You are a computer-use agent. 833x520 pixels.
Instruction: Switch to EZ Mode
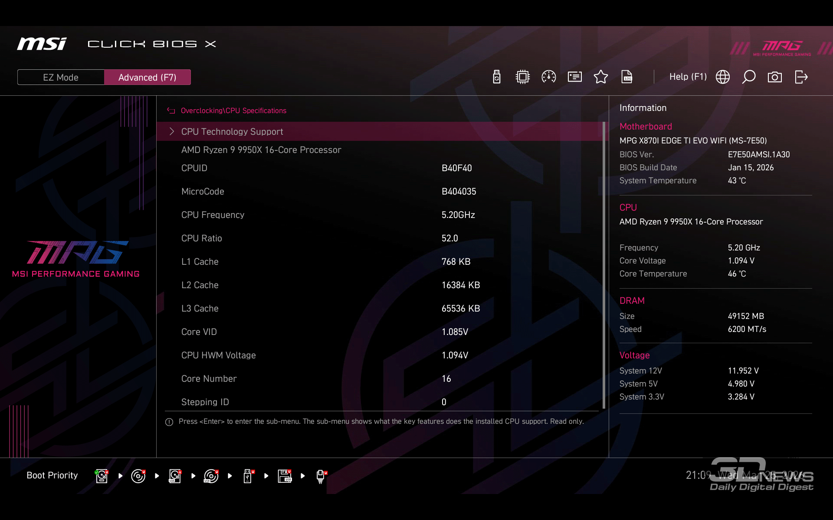point(61,77)
